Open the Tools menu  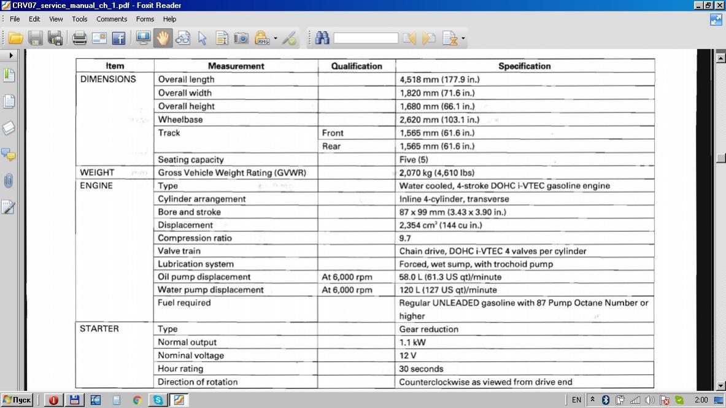(80, 19)
